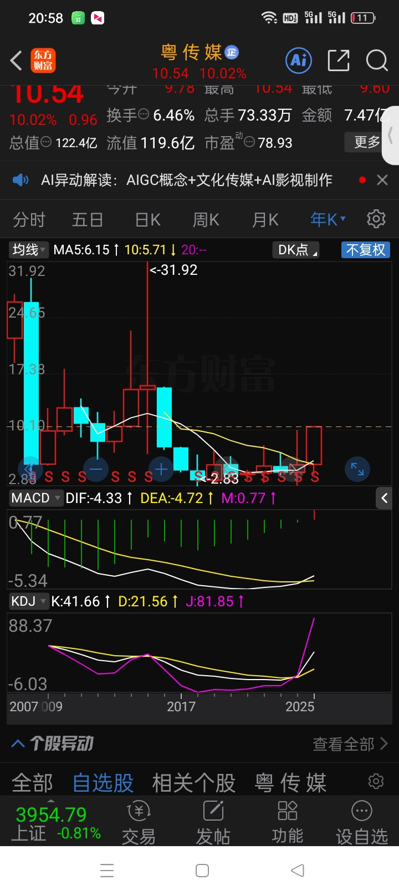Shift chart left with arrow circle
Image resolution: width=399 pixels, height=895 pixels.
tap(30, 470)
